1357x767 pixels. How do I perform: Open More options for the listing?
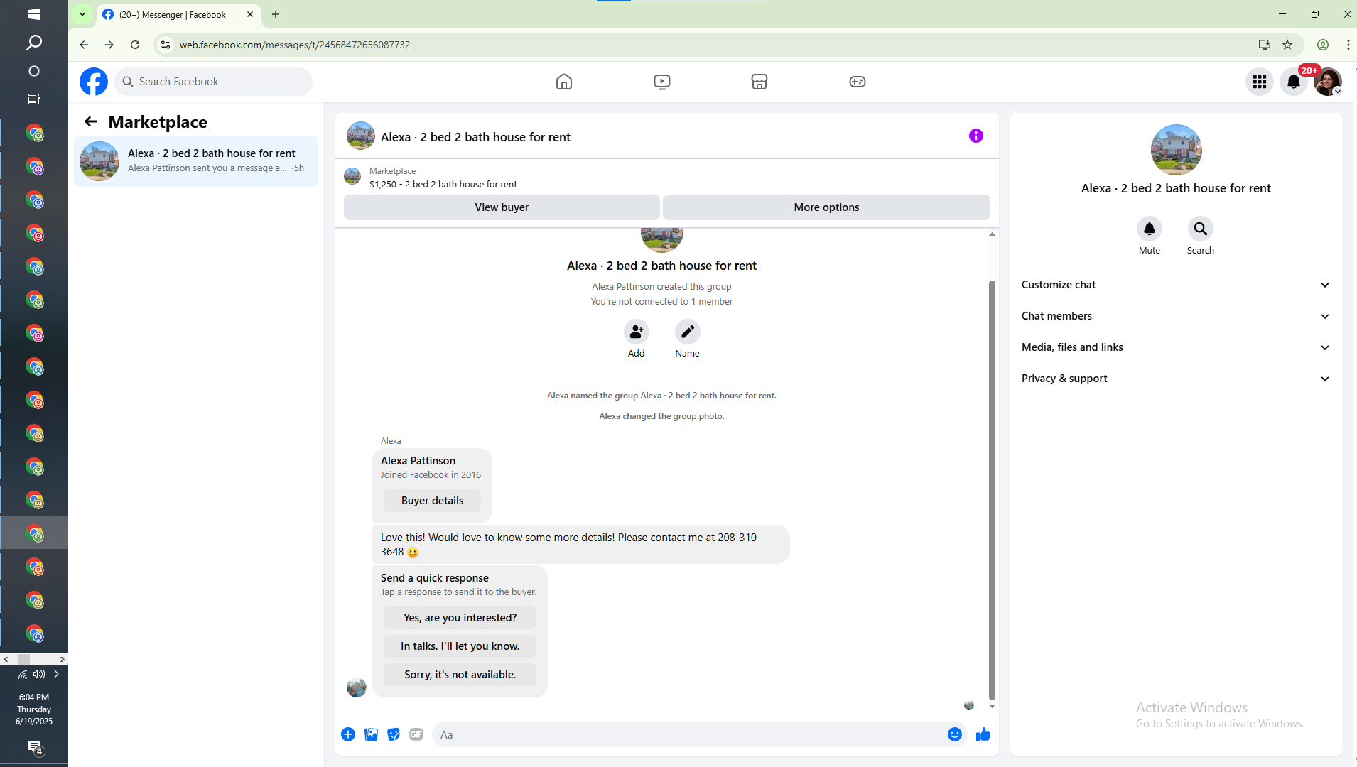(826, 207)
